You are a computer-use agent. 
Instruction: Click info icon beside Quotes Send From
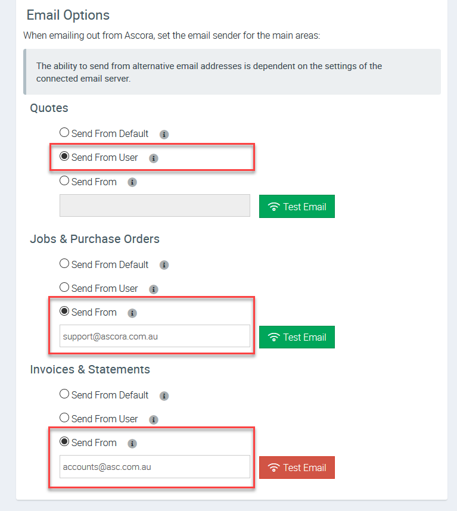pyautogui.click(x=132, y=182)
